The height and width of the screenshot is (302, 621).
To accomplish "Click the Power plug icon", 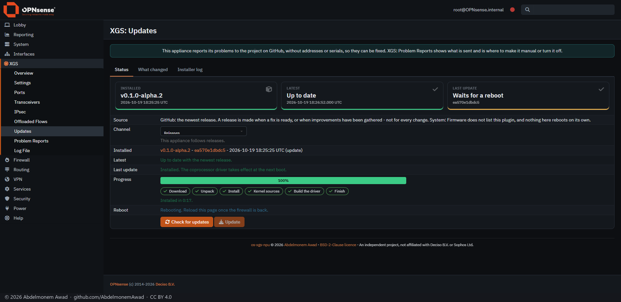I will (x=7, y=208).
